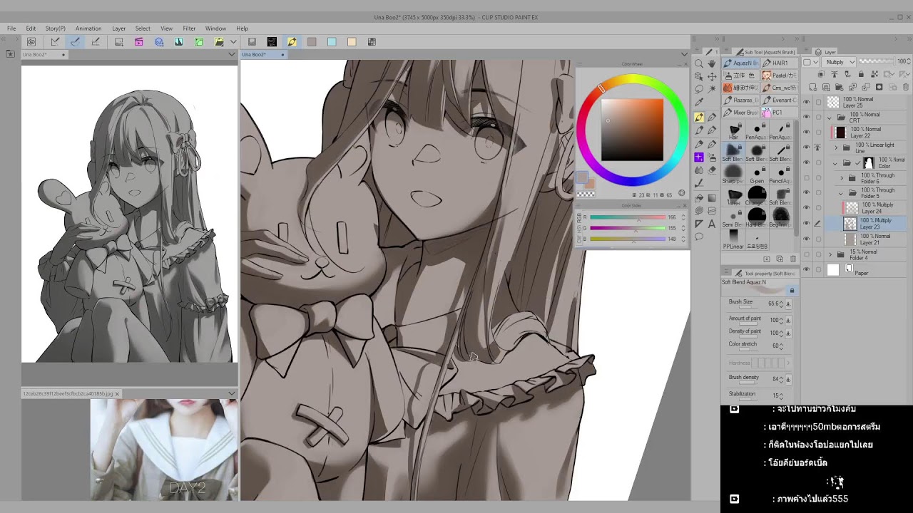Select the Auto select magic wand tool
The width and height of the screenshot is (913, 513).
click(x=712, y=90)
